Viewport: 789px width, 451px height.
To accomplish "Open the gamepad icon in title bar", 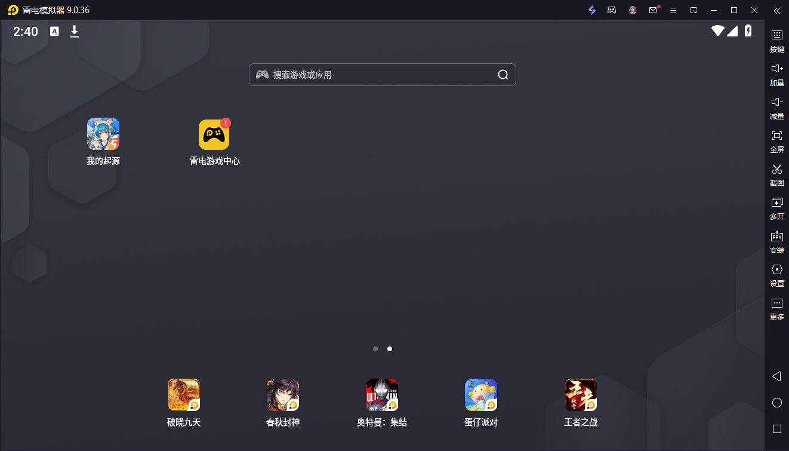I will tap(612, 10).
